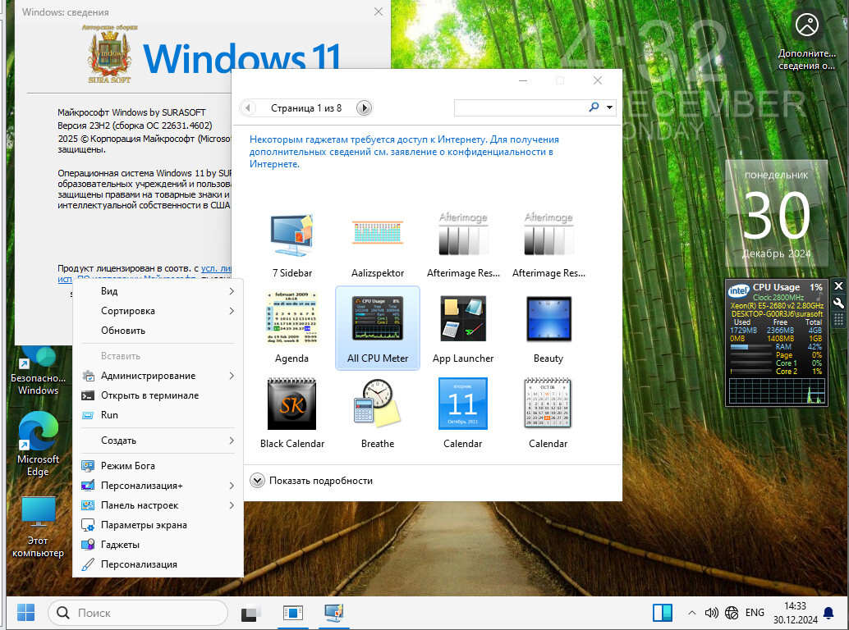
Task: Choose Открыть в терминале
Action: (158, 395)
